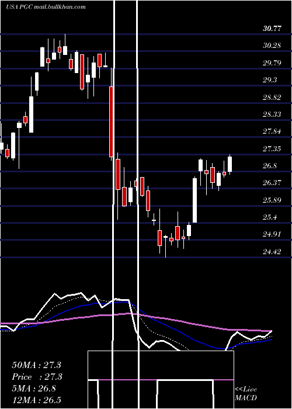Click the 29.3 price axis label
This screenshot has width=292, height=409.
coord(270,80)
